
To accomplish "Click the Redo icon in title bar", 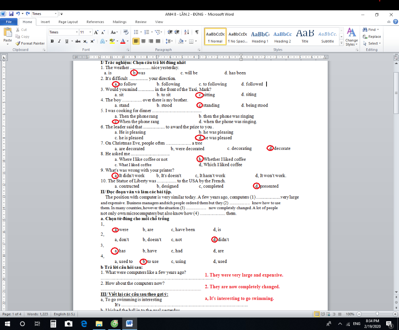I will (28, 14).
